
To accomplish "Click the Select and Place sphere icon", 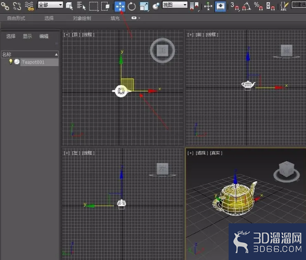I will (x=156, y=6).
